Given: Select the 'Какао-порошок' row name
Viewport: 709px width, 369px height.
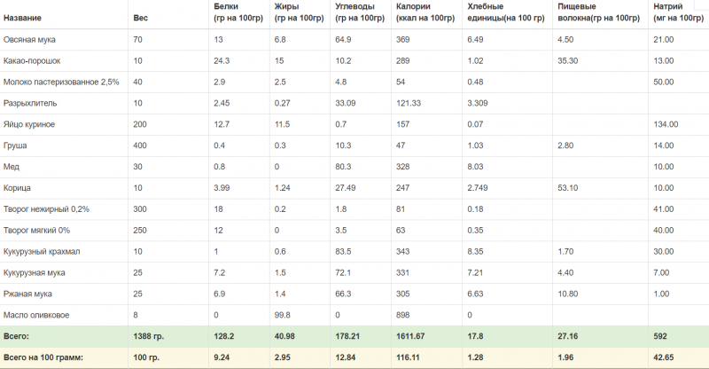Looking at the screenshot, I should 32,61.
